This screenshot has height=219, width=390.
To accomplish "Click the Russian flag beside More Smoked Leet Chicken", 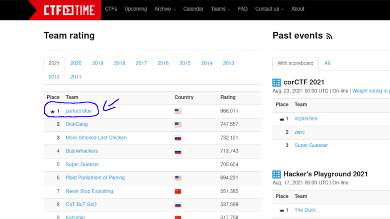I will pos(178,138).
